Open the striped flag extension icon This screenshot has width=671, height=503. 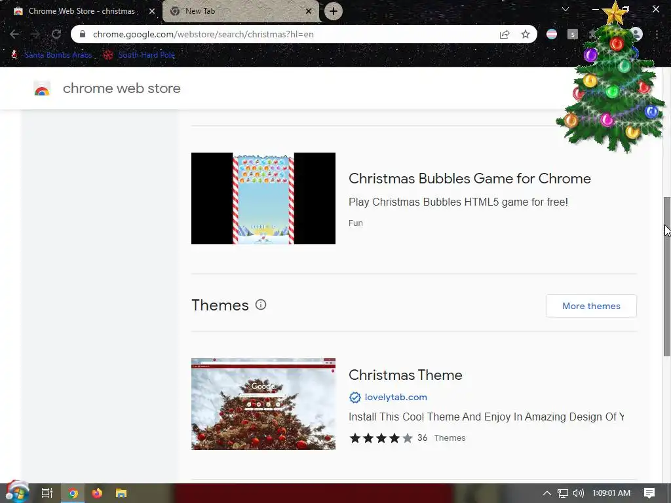(552, 34)
